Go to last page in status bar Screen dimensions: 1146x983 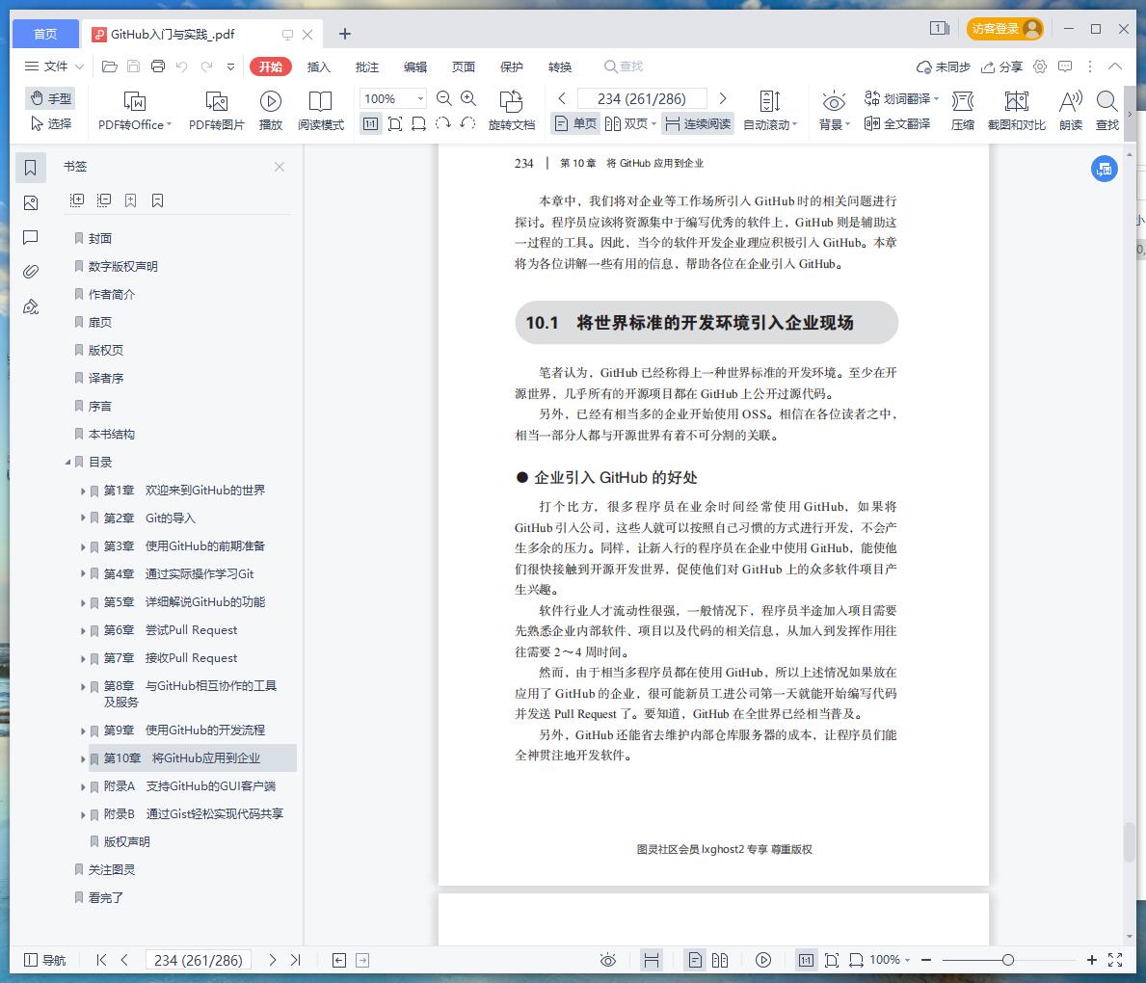295,960
